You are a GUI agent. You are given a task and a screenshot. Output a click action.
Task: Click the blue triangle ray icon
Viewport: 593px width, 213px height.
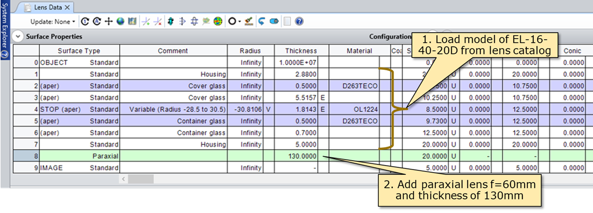182,21
